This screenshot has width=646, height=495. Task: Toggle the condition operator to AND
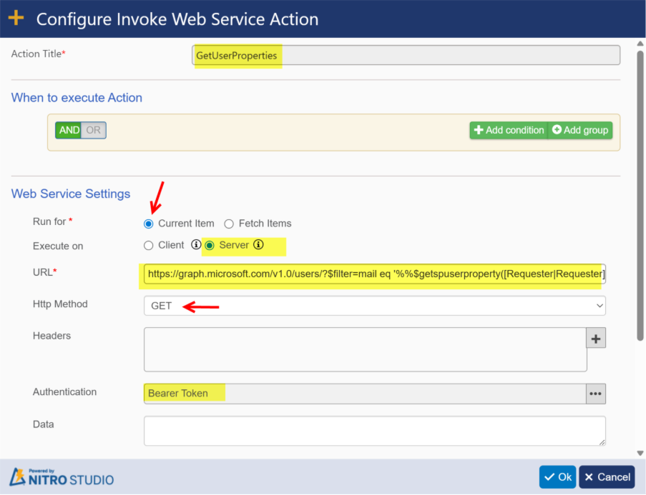69,130
